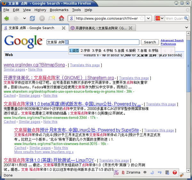Click the IME candidate previous page arrow
This screenshot has height=180, width=192.
[165, 51]
